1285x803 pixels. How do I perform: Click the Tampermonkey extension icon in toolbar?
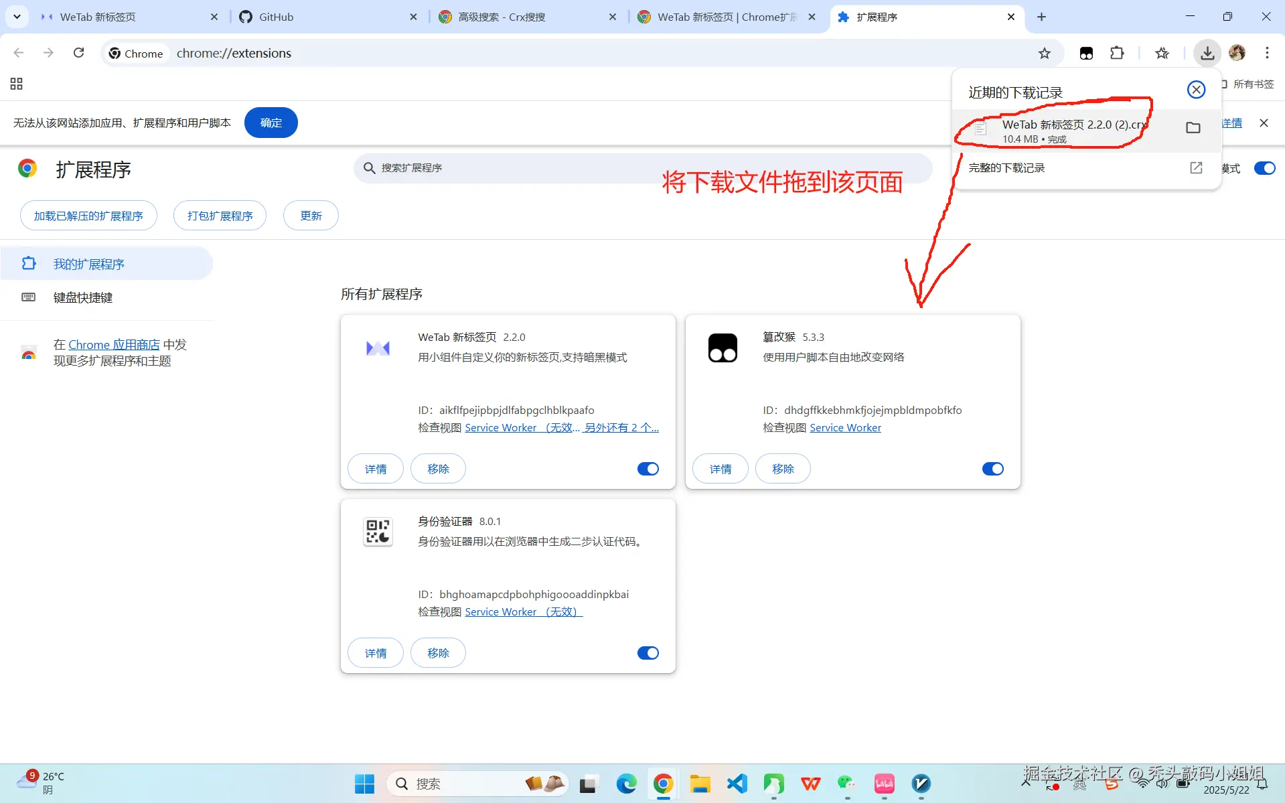point(1086,54)
